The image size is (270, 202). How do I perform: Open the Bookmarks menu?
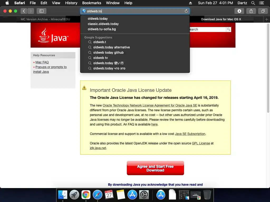click(91, 3)
